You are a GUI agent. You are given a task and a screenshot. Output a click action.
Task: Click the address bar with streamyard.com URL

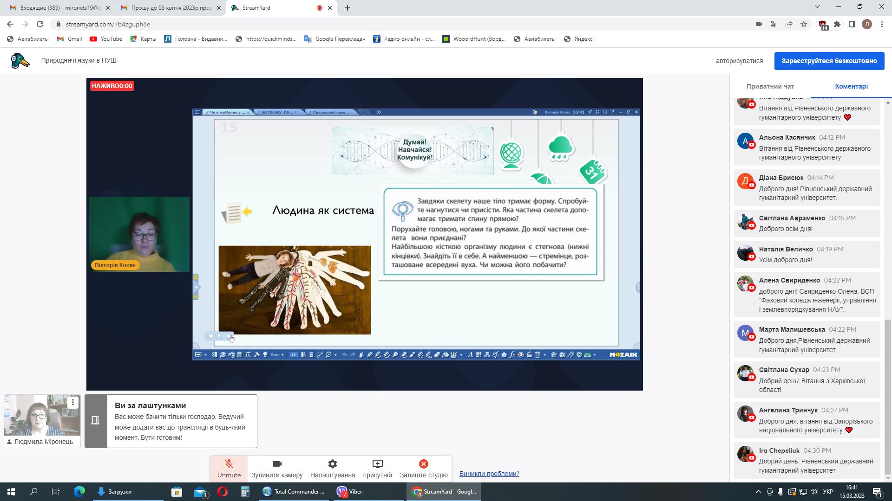pos(400,24)
